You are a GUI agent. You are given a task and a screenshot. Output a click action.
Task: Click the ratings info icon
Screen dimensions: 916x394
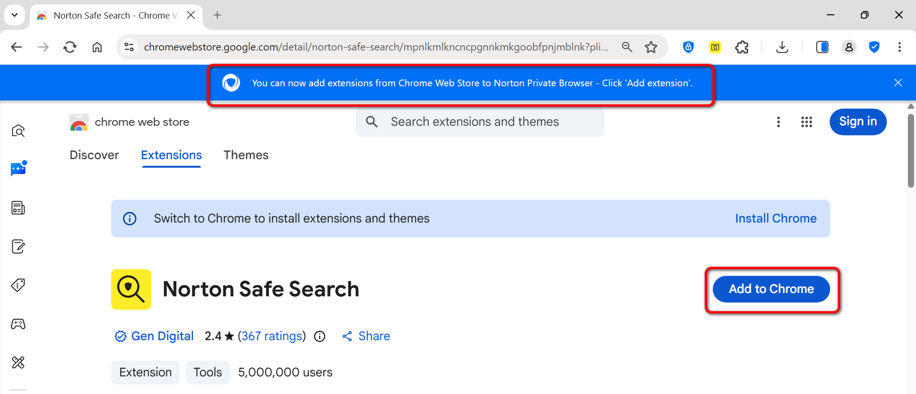320,337
